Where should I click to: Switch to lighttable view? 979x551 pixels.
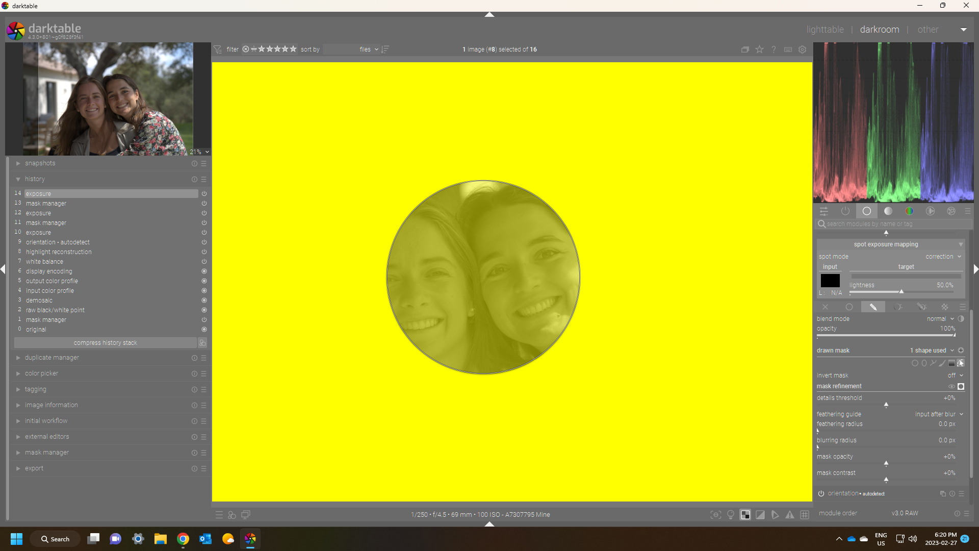825,30
